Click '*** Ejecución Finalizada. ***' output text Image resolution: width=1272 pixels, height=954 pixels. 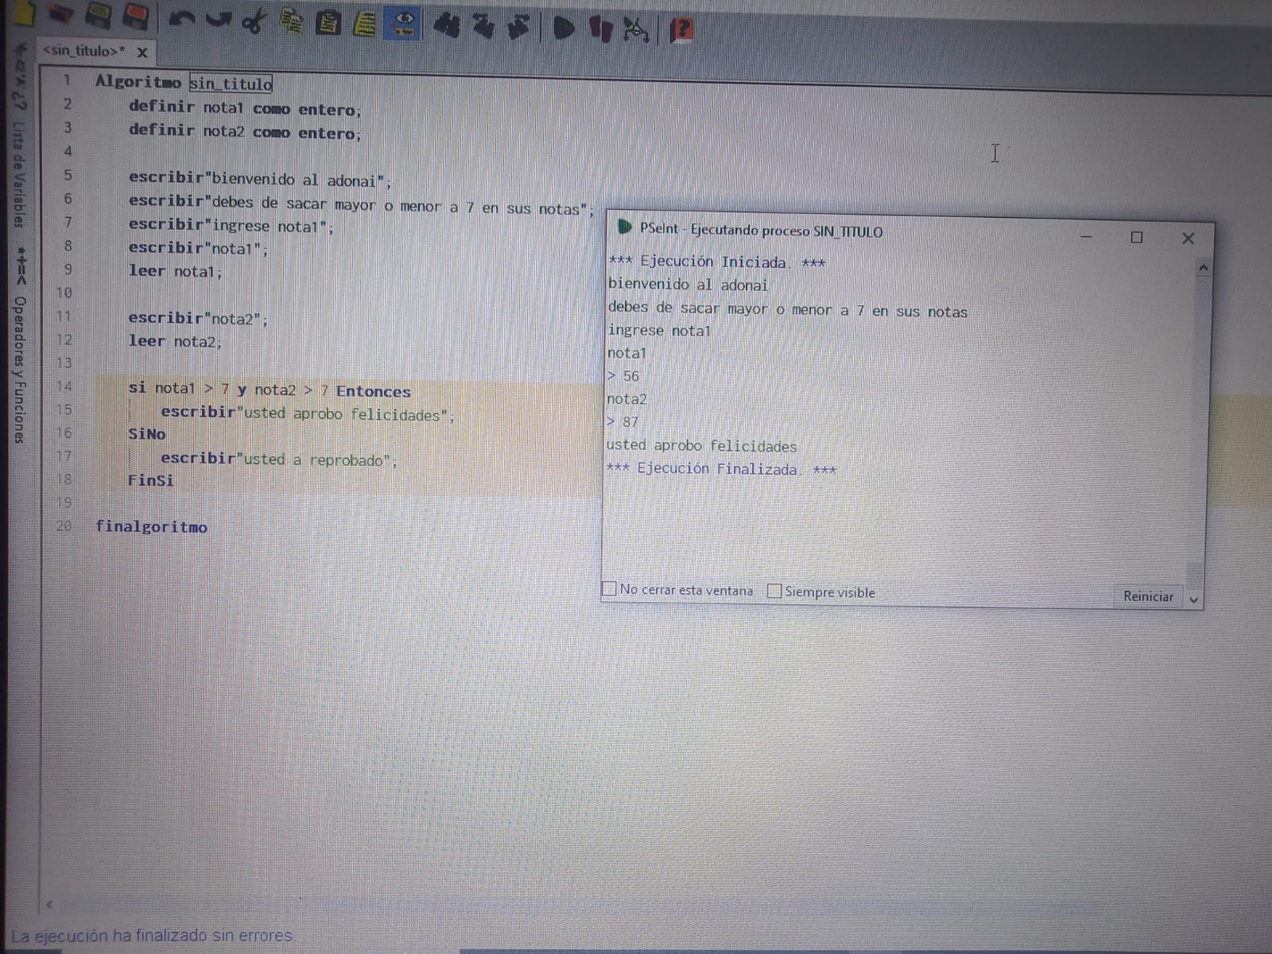(x=721, y=469)
